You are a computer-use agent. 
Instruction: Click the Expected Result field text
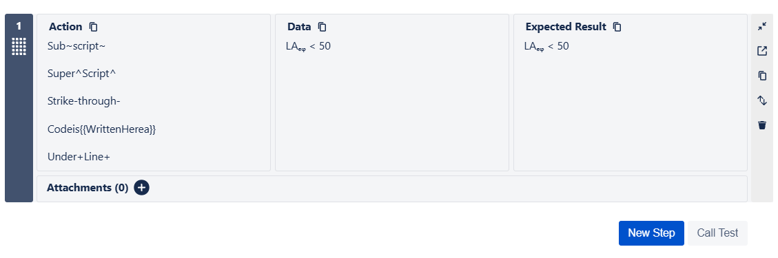click(546, 47)
